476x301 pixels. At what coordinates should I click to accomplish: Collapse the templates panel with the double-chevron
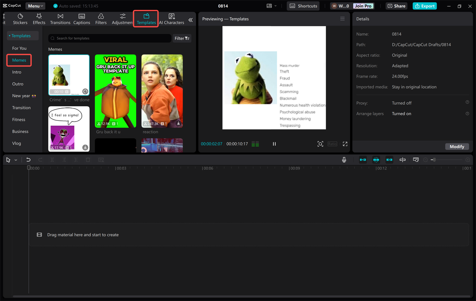point(190,20)
